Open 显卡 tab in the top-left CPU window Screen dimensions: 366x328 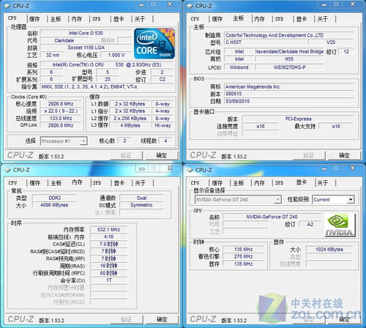click(119, 19)
